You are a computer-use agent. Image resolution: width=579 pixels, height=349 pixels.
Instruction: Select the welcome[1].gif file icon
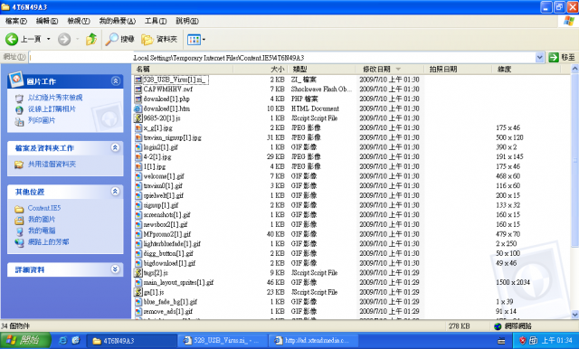[138, 176]
